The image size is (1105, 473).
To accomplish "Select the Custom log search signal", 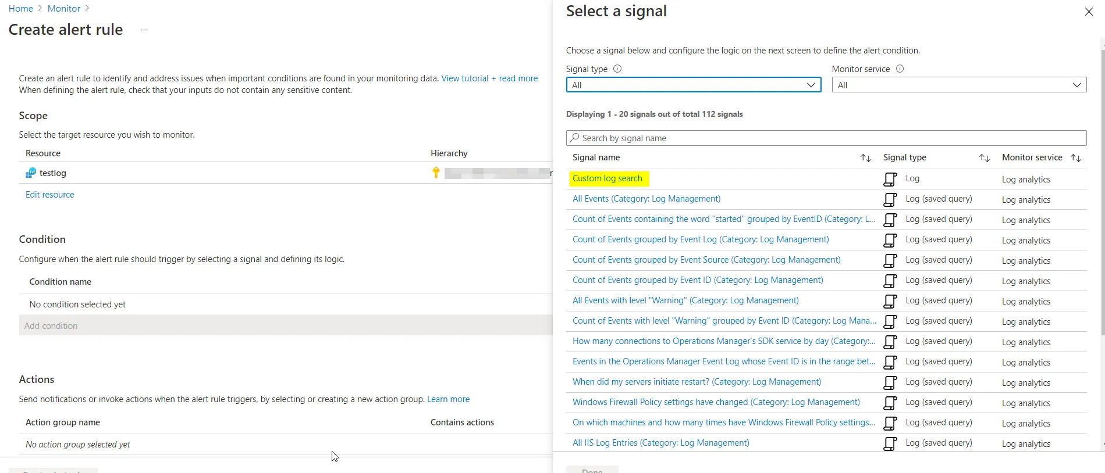I will (x=607, y=178).
